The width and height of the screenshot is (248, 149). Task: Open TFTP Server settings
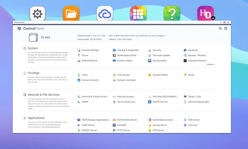pos(121,130)
